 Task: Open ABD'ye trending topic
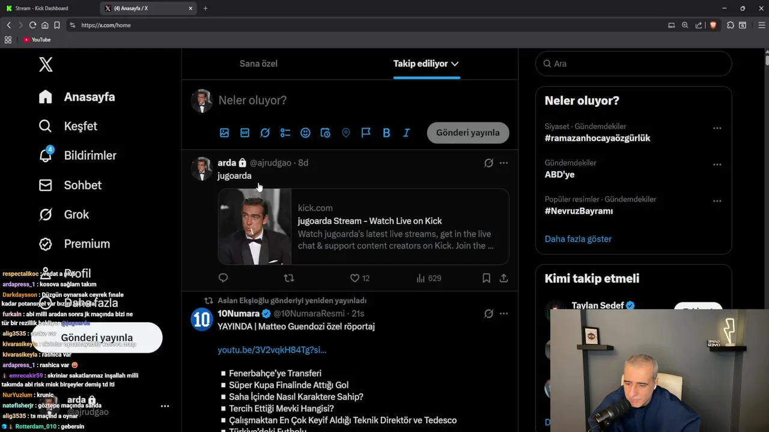click(559, 175)
